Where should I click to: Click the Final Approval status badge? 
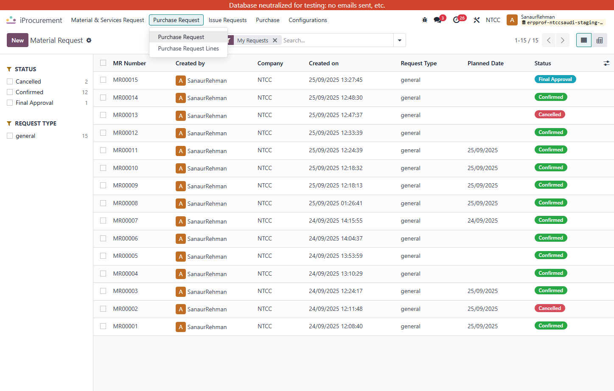click(555, 79)
